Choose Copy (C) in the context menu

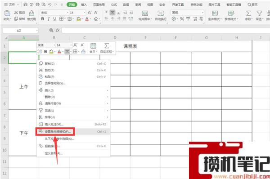click(x=73, y=64)
